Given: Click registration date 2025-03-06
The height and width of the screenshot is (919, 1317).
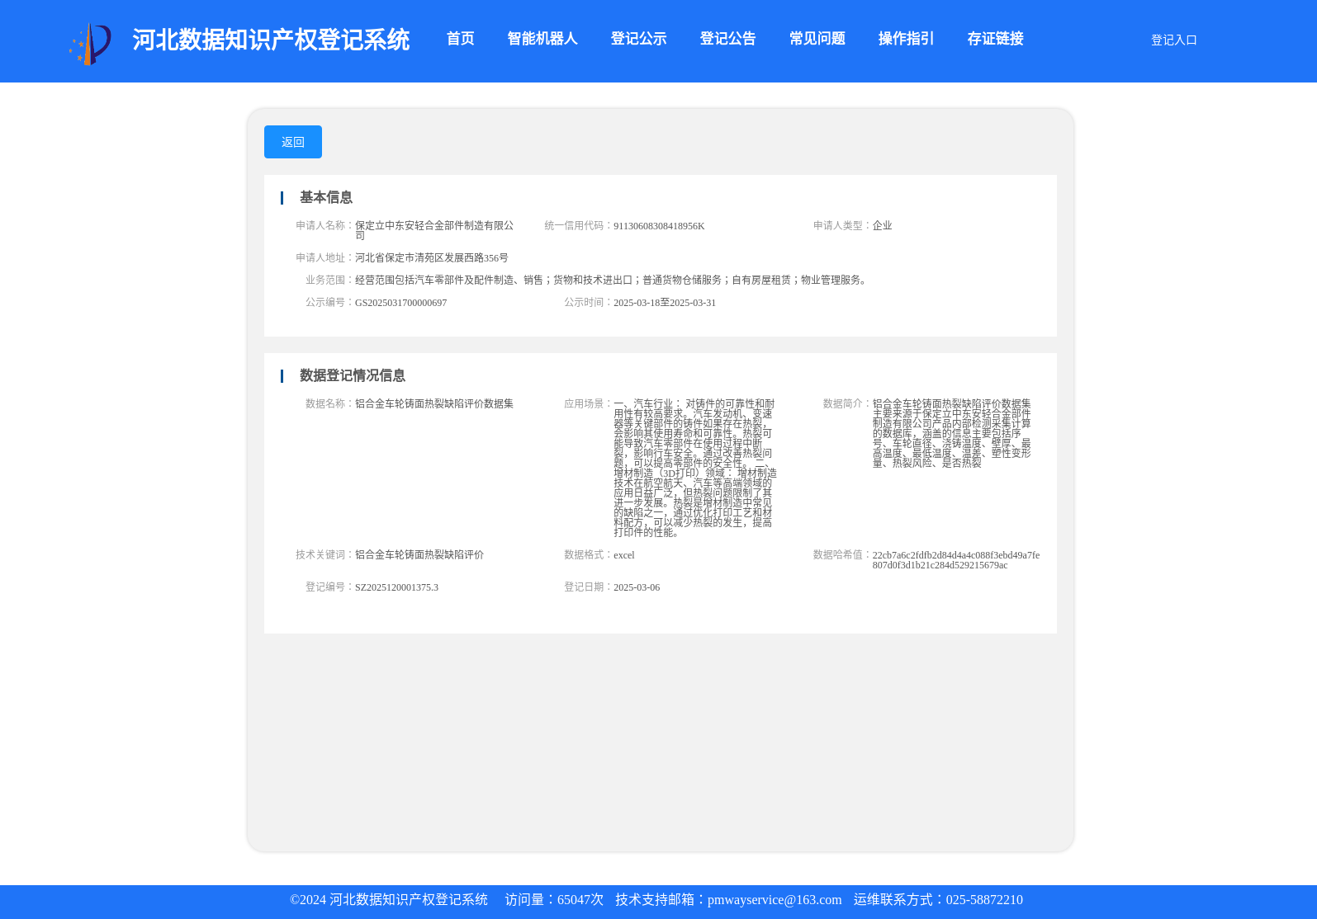Looking at the screenshot, I should coord(637,587).
